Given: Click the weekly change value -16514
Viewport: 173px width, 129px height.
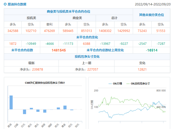Looking at the screenshot, I should (x=151, y=50).
